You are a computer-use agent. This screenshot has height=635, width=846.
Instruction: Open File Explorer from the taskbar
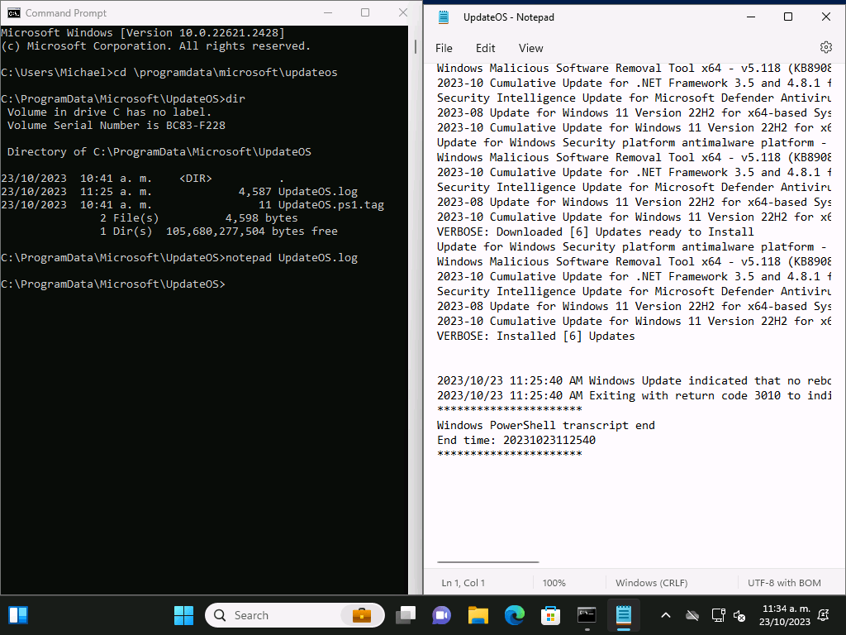point(478,615)
